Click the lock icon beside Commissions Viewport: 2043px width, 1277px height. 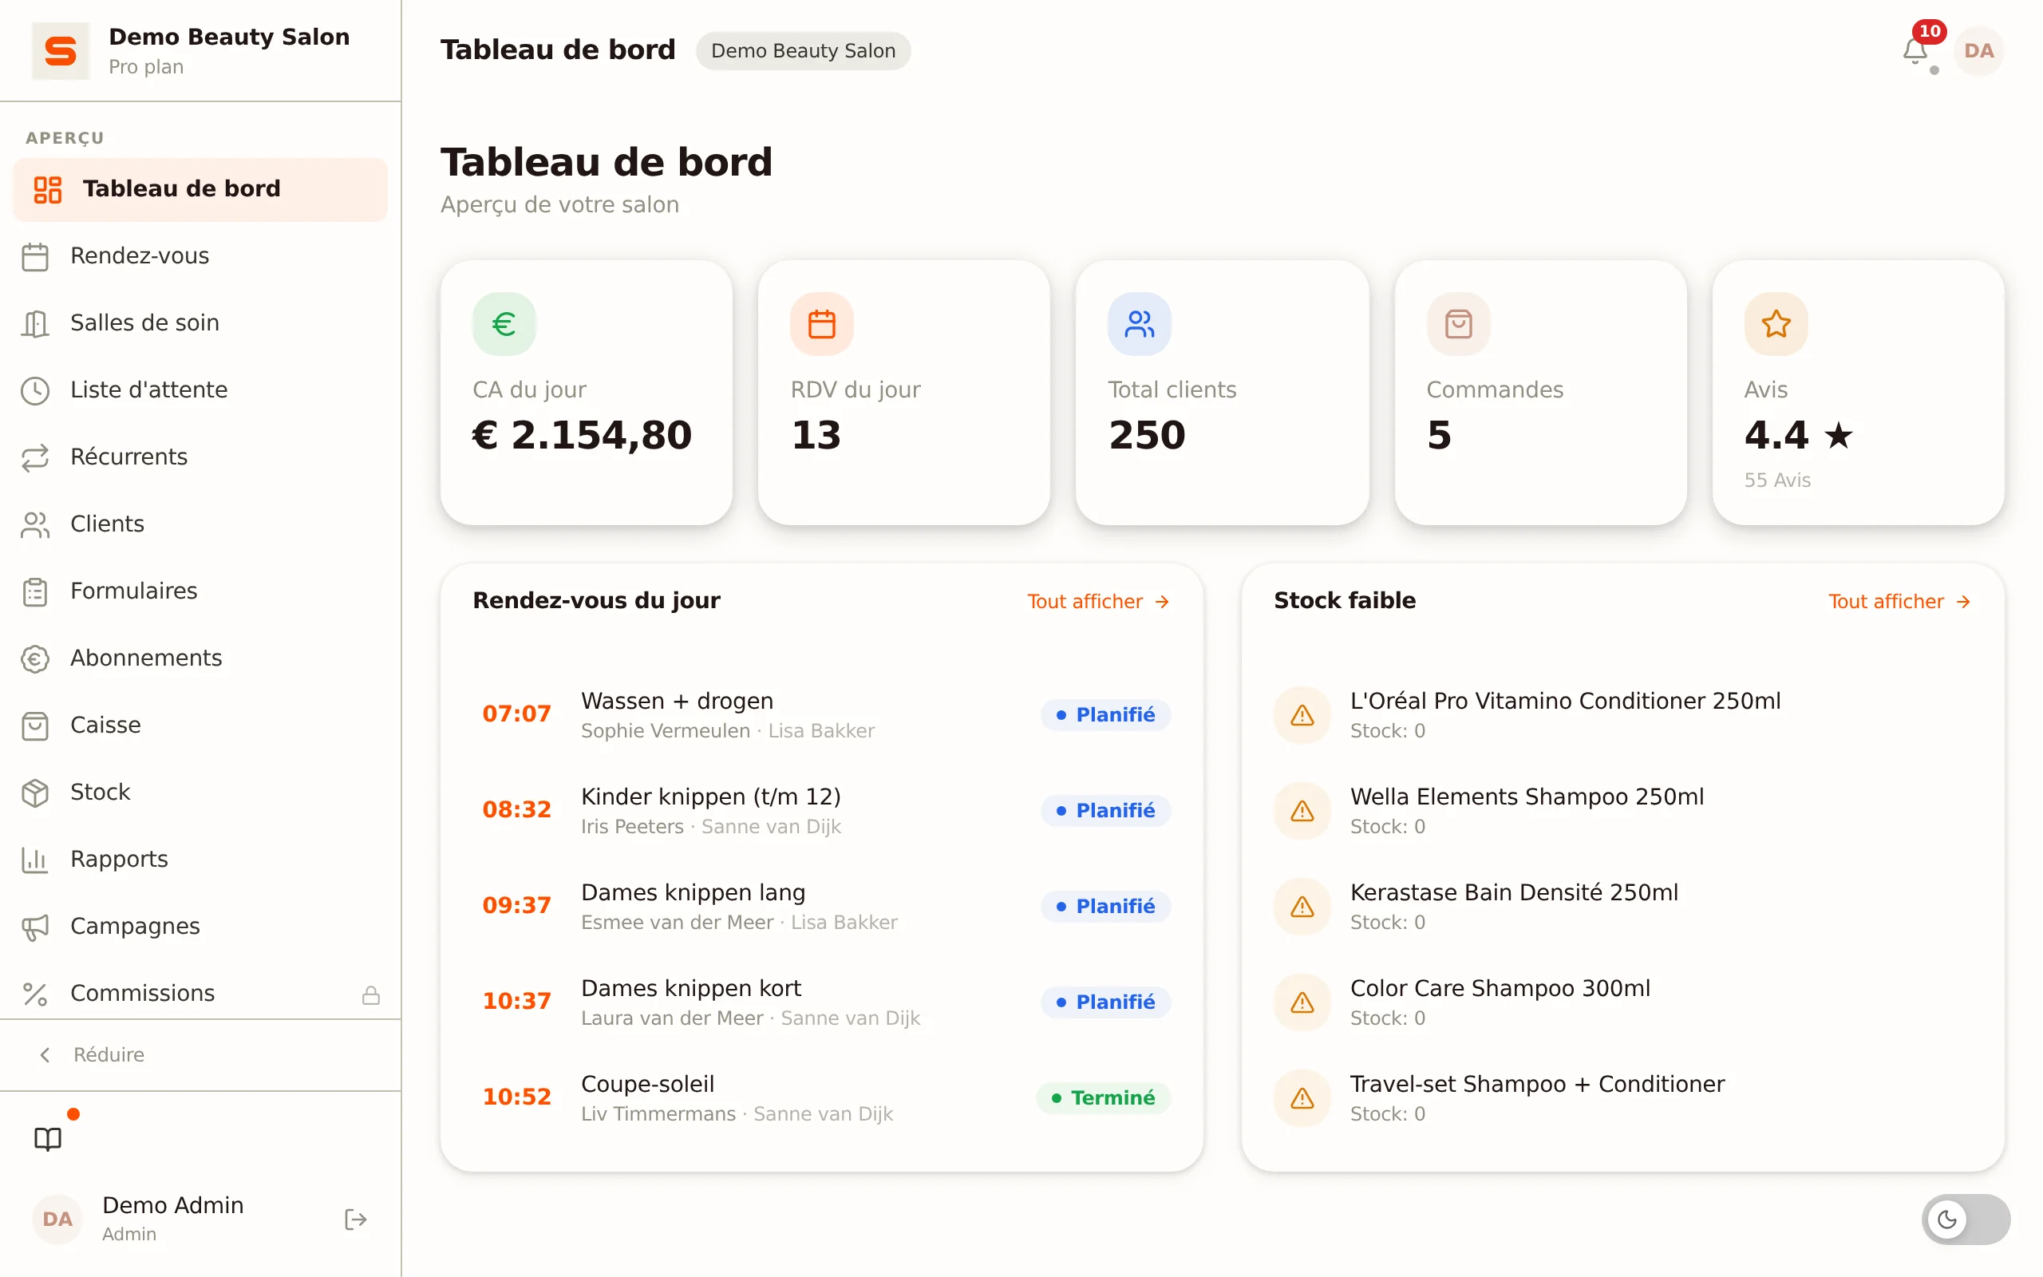coord(370,994)
